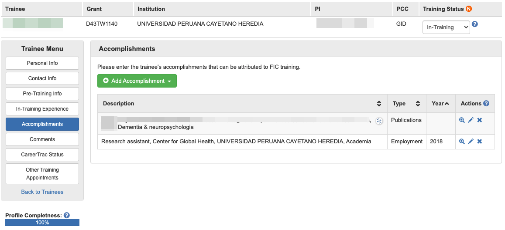Image resolution: width=505 pixels, height=230 pixels.
Task: Sort accomplishments by Type column
Action: [417, 104]
